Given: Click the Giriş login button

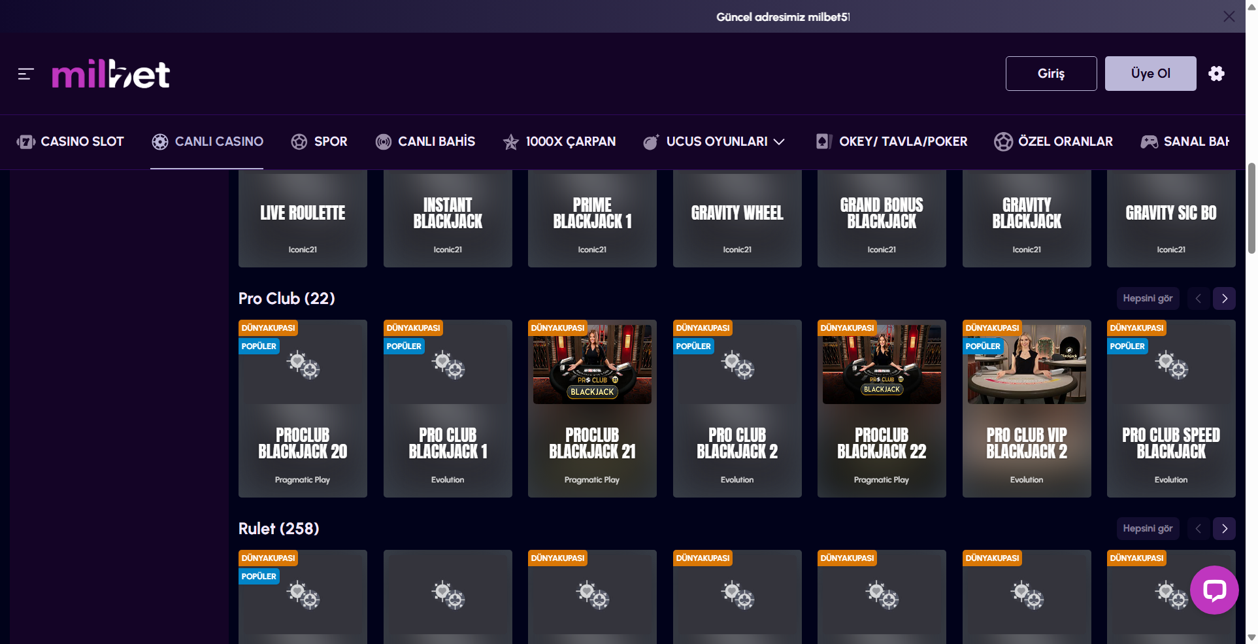Looking at the screenshot, I should 1051,73.
